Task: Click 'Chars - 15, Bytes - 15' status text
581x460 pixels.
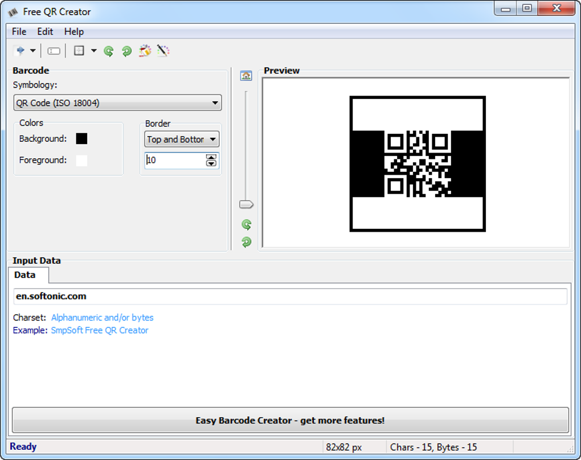Action: [x=433, y=447]
